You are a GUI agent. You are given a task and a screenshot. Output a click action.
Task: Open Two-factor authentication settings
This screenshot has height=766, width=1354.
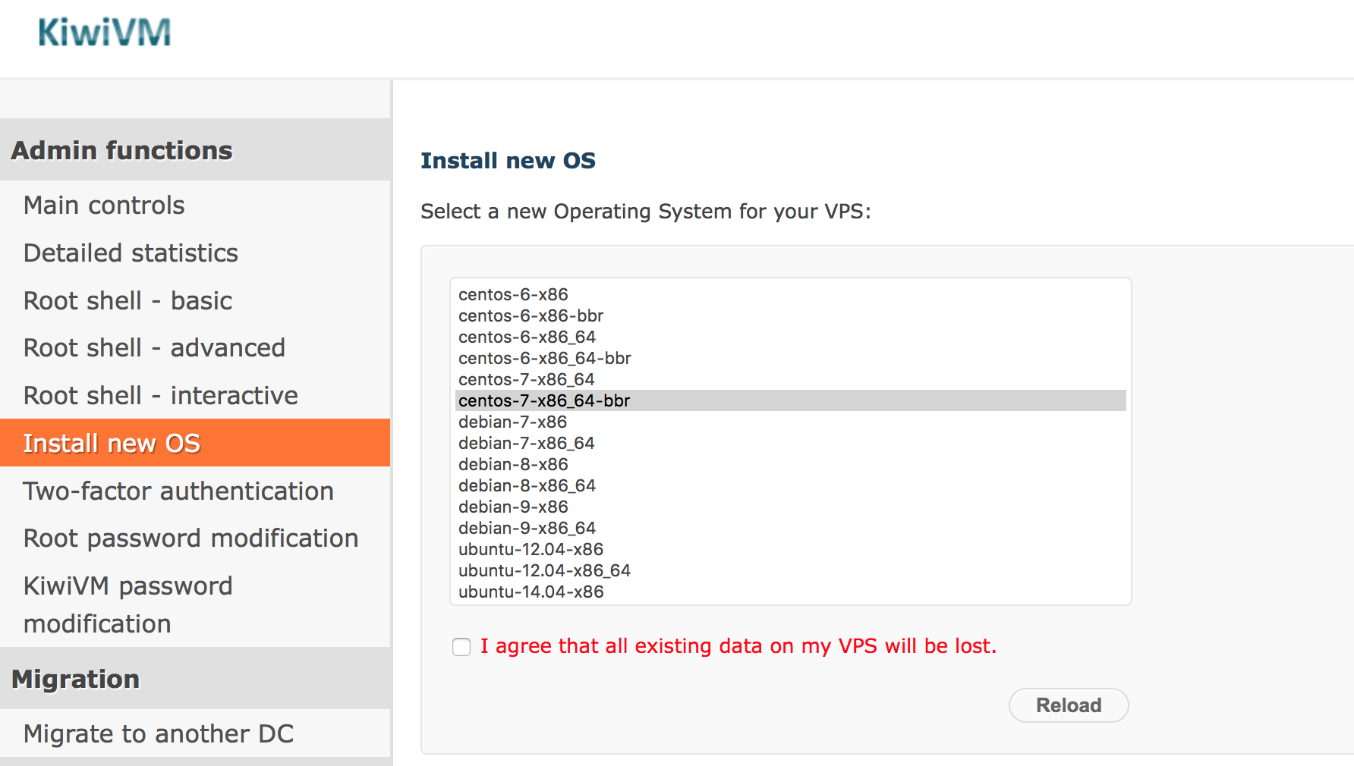tap(178, 491)
